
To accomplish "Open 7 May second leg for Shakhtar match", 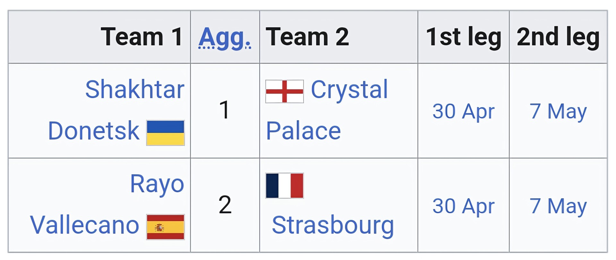I will coord(558,111).
